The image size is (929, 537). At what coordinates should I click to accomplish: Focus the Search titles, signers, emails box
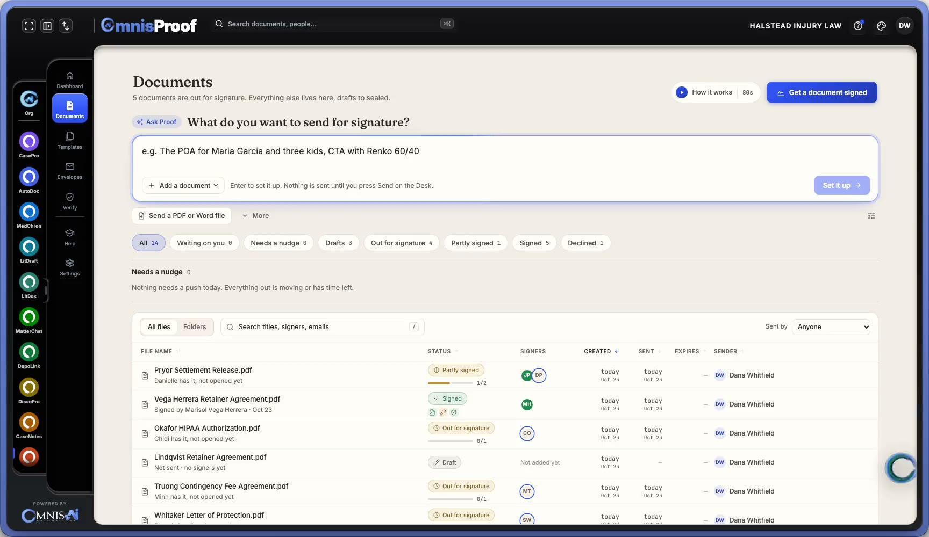point(323,327)
